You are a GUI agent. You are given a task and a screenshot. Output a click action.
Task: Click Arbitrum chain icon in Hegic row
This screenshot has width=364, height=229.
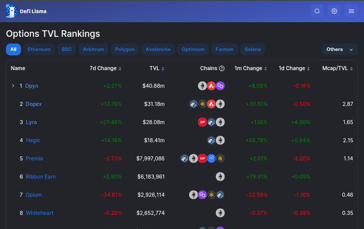click(211, 140)
